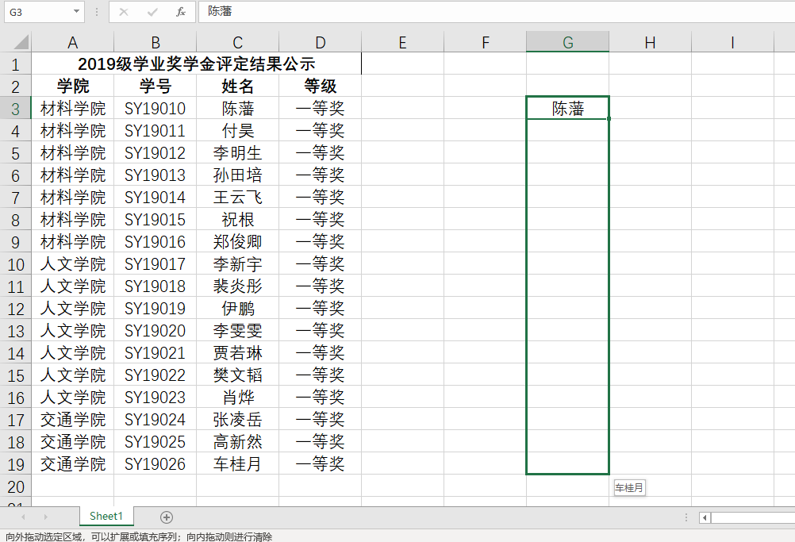Screen dimensions: 795x542
Task: Click the name 樊文韬
Action: (237, 375)
